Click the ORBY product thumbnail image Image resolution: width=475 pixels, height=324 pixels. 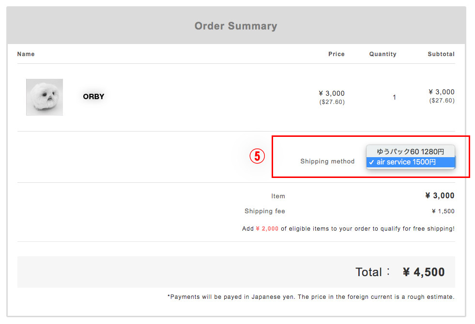tap(45, 97)
